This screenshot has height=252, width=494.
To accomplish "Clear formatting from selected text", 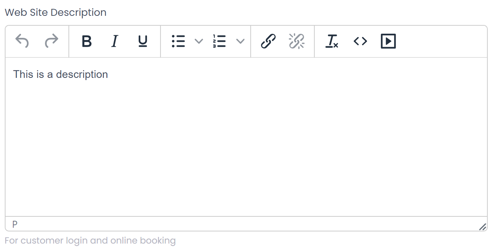I will coord(332,41).
